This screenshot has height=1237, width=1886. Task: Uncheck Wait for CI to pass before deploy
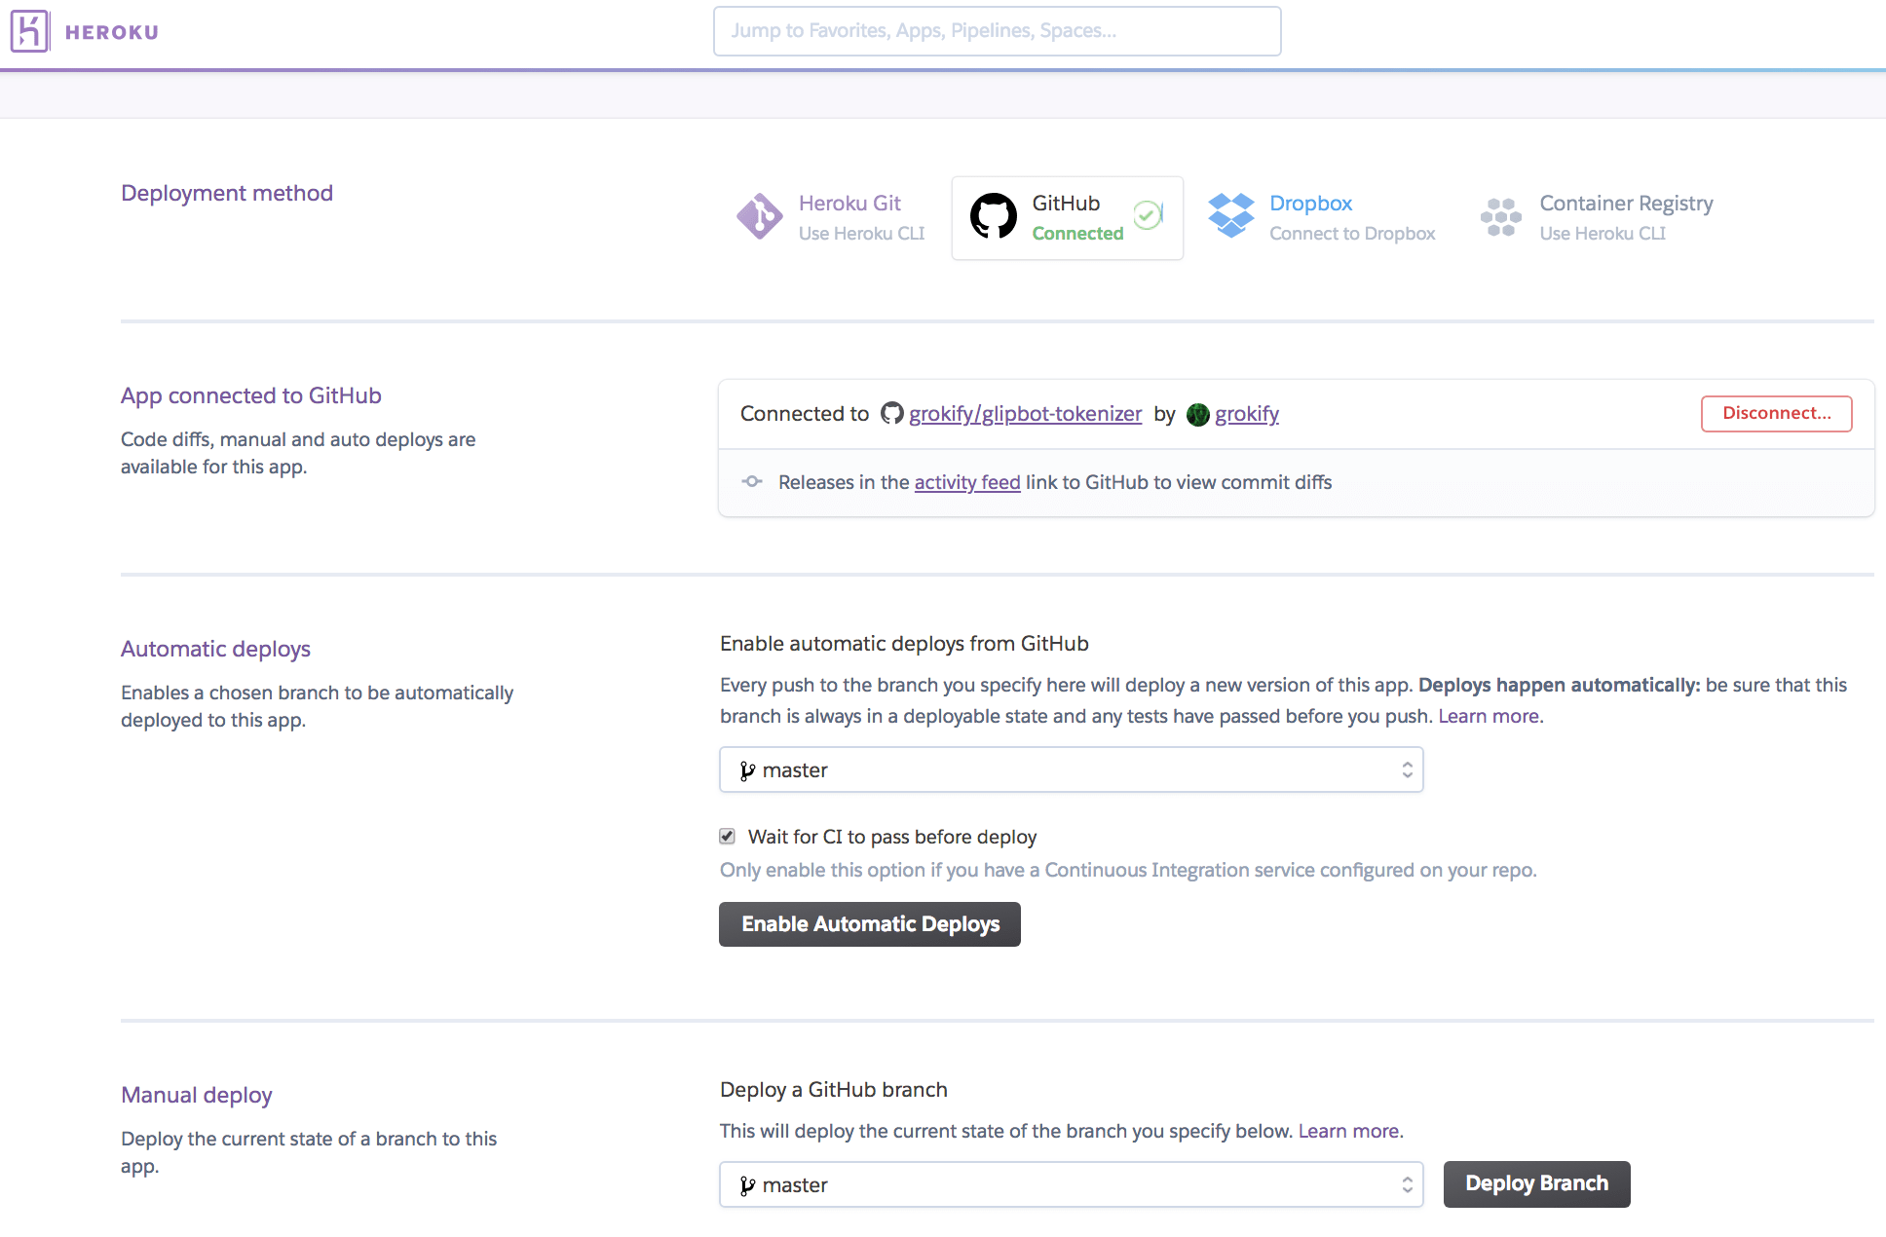(727, 836)
